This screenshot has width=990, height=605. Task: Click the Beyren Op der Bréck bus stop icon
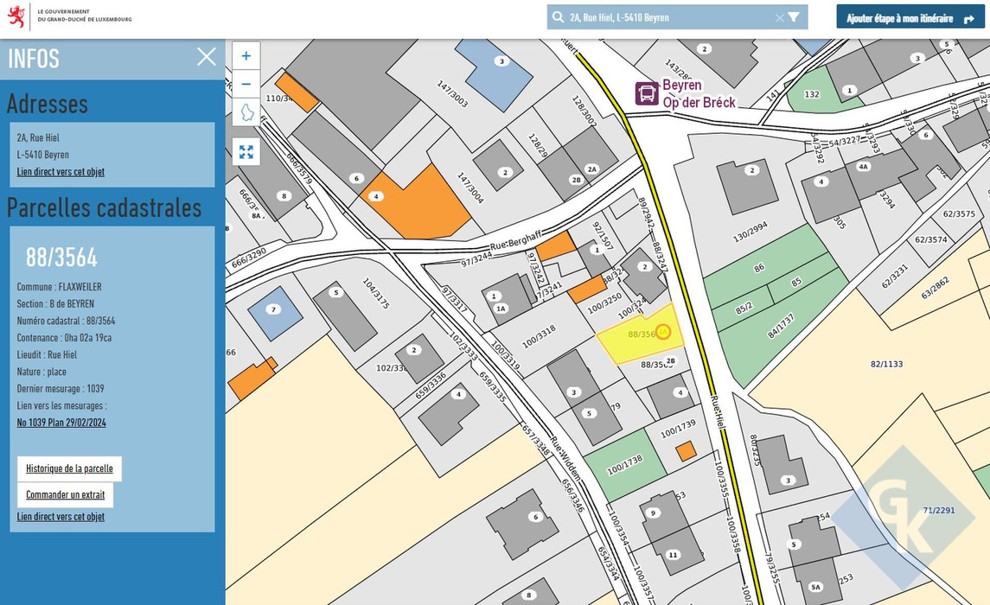(647, 93)
